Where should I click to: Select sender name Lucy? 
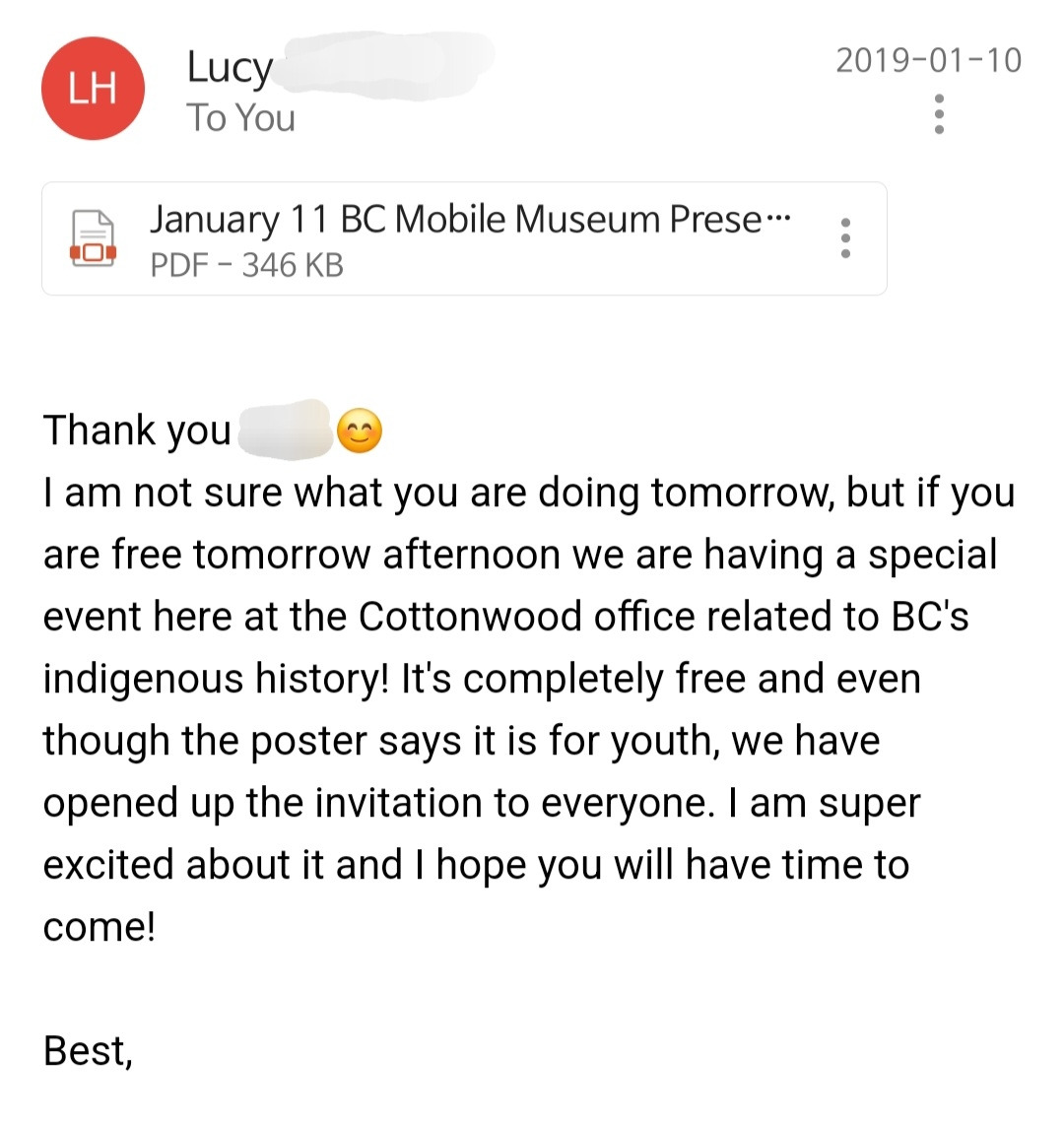point(230,68)
